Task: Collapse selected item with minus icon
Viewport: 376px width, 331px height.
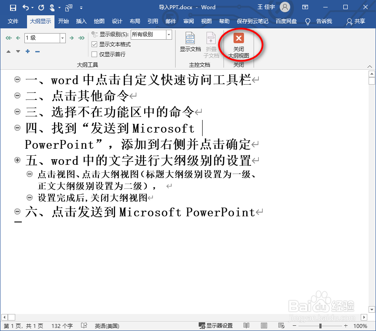Action: coord(37,51)
